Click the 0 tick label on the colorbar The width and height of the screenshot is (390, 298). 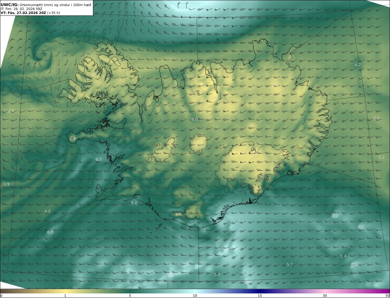point(1,296)
